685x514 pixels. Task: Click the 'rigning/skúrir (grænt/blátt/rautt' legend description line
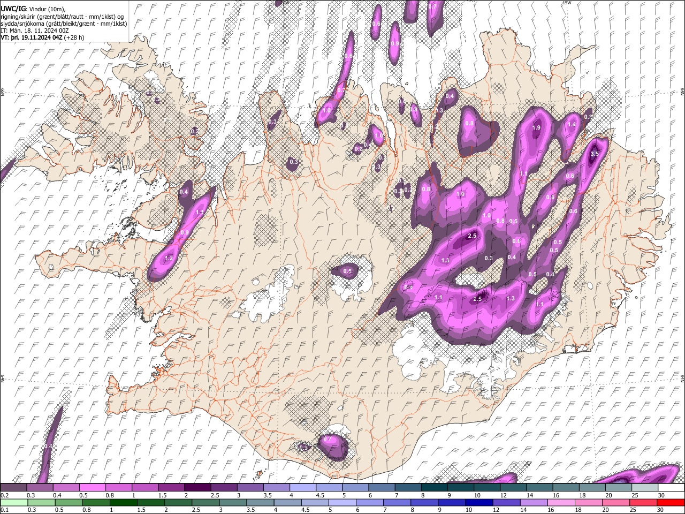click(63, 16)
